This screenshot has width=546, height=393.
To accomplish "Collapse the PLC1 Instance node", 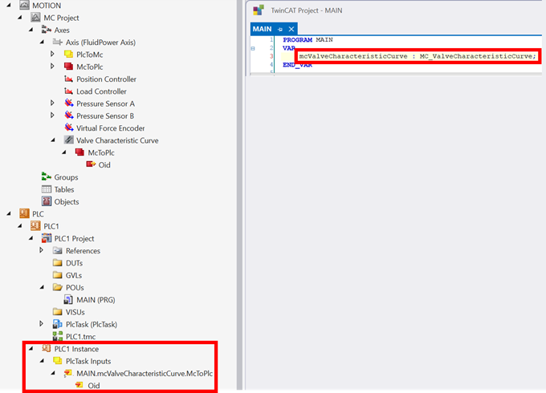I will pyautogui.click(x=31, y=348).
